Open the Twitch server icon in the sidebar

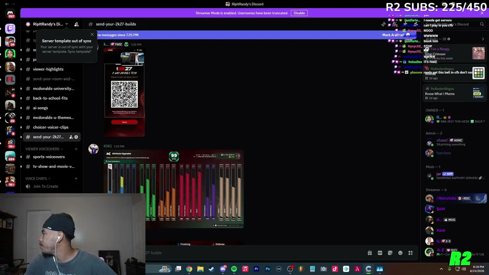10,29
